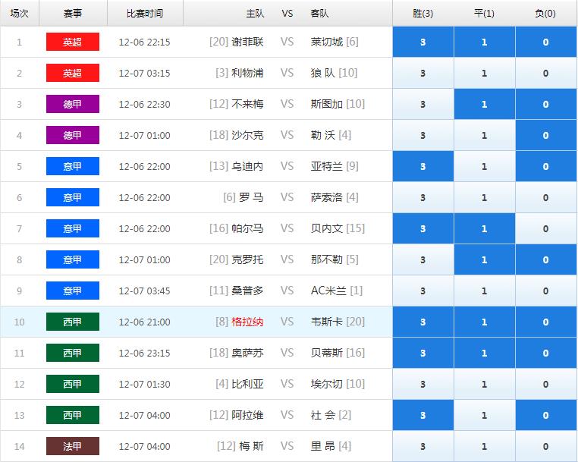578x462 pixels.
Task: Select win (3) for match 6 罗马
Action: pyautogui.click(x=423, y=198)
